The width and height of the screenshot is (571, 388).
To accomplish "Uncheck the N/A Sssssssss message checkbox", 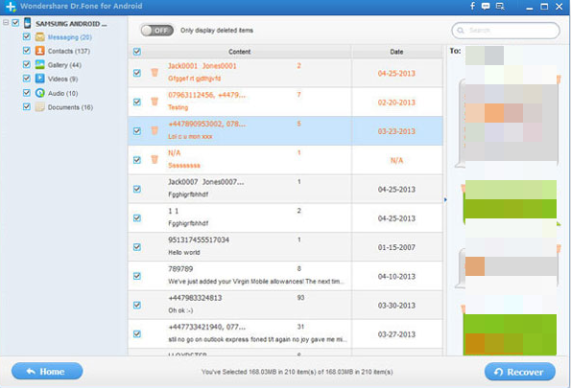I will click(x=137, y=160).
